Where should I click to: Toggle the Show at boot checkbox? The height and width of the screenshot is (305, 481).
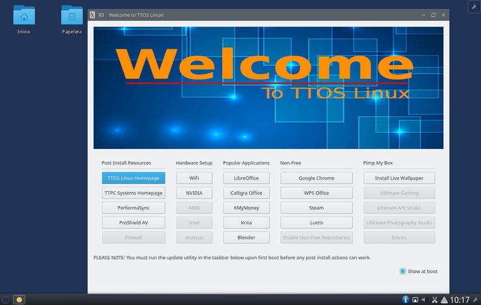coord(402,271)
